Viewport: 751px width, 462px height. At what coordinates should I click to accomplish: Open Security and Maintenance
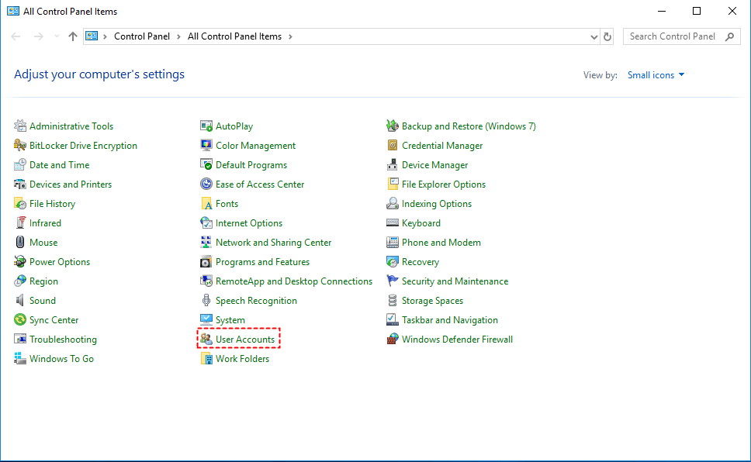point(455,281)
